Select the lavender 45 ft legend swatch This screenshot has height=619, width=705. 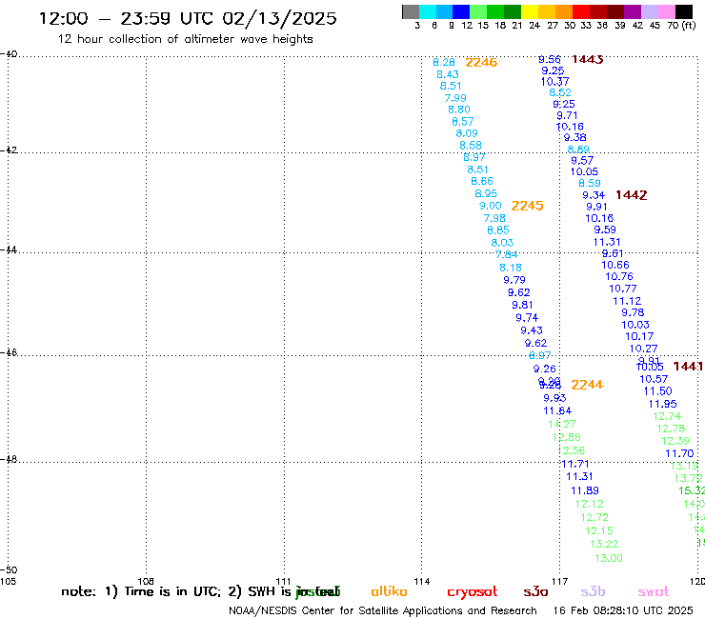(x=649, y=11)
